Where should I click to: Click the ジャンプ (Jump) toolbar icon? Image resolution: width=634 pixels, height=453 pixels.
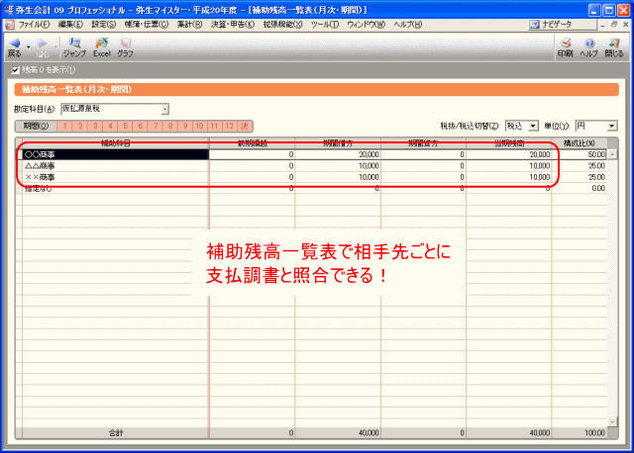click(x=75, y=47)
